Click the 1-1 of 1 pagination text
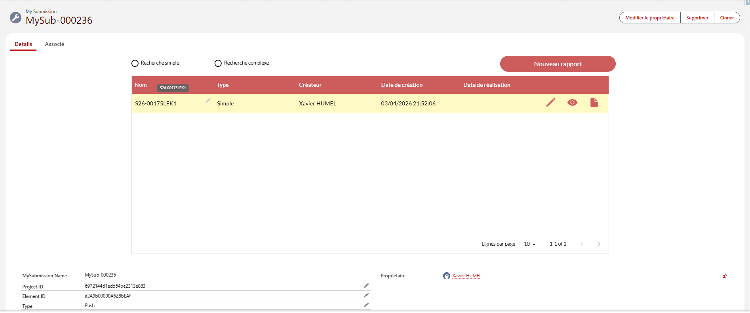The height and width of the screenshot is (313, 750). pos(558,244)
